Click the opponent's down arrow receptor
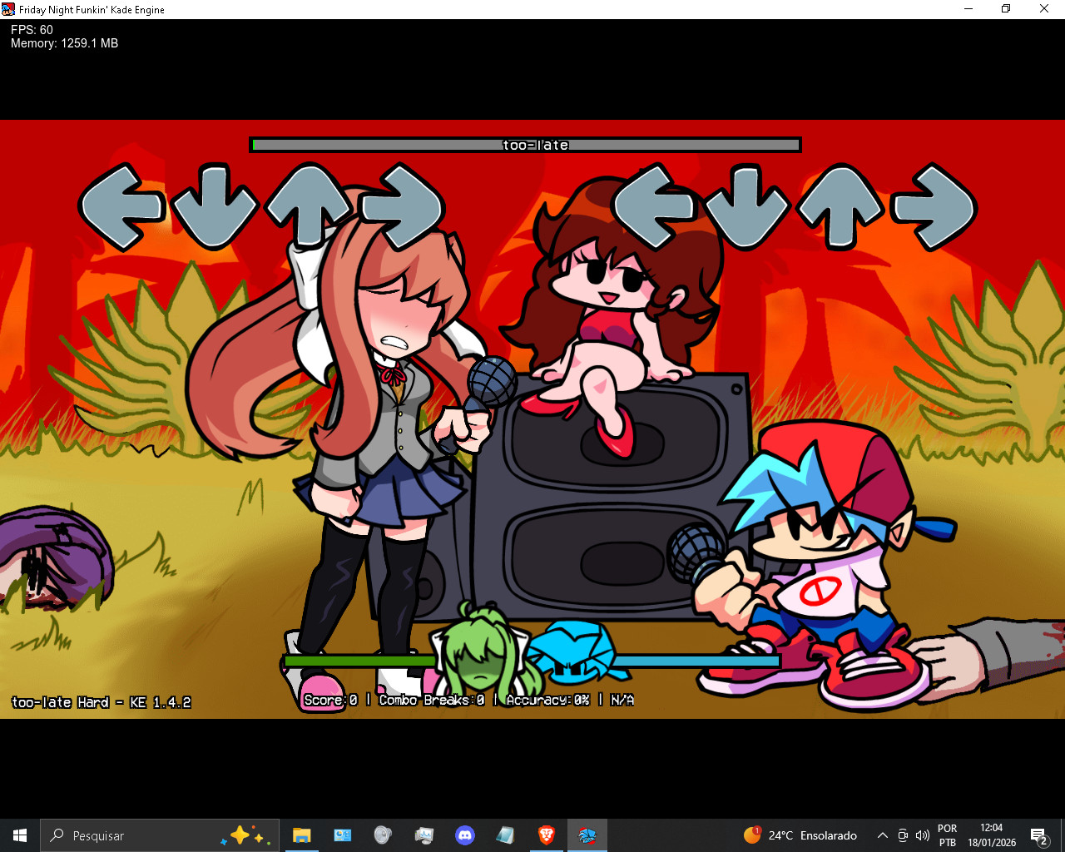Screen dimensions: 1065x852 pos(215,206)
